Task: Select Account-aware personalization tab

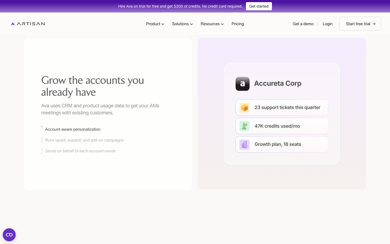Action: click(73, 129)
